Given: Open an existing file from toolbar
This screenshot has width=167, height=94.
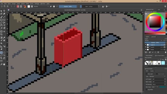Looking at the screenshot, I should coord(5,7).
